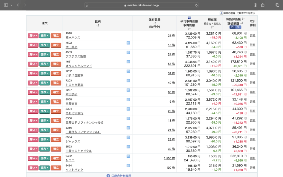
Task: Reload the page with Safari's refresh icon
Action: (196, 5)
